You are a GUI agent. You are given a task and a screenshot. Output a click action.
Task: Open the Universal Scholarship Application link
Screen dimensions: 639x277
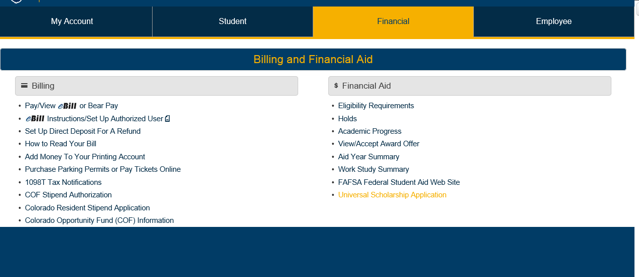tap(392, 195)
